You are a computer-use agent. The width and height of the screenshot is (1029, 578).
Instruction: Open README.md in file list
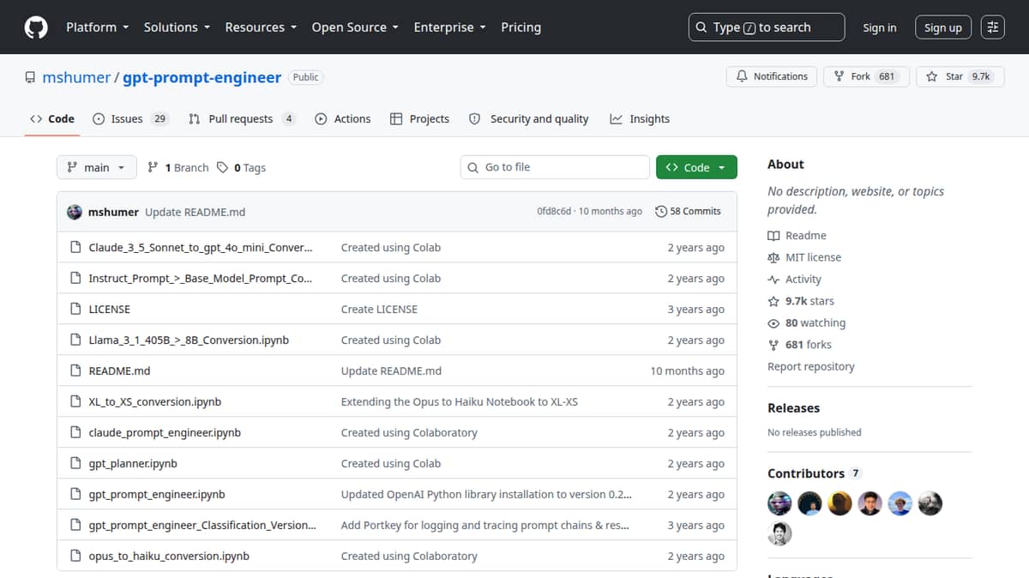pyautogui.click(x=119, y=371)
